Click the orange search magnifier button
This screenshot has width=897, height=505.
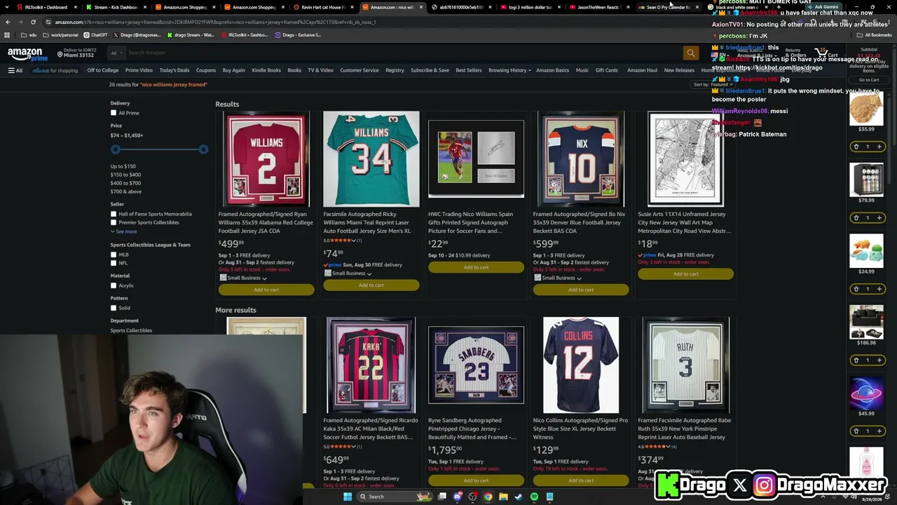[x=691, y=53]
